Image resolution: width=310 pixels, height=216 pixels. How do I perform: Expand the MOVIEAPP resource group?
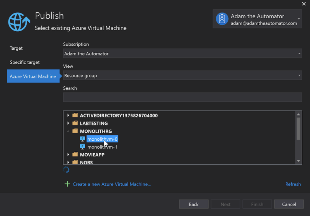coord(68,154)
